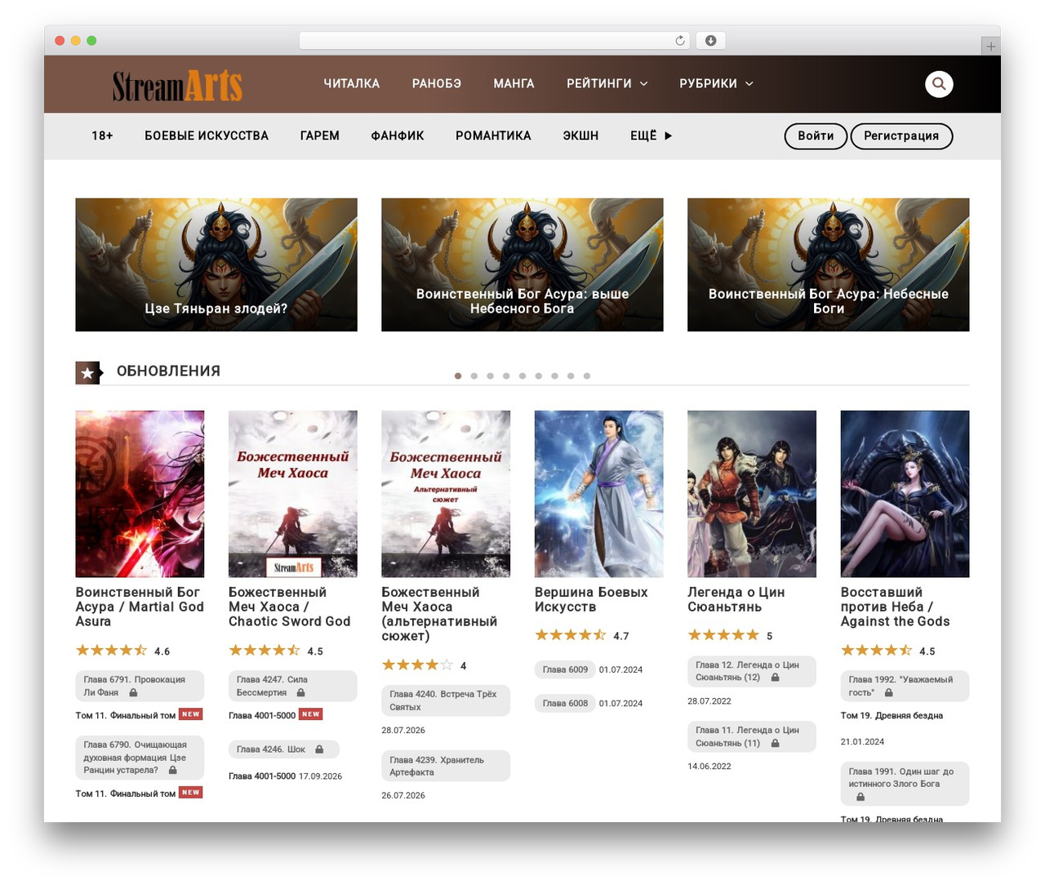This screenshot has height=885, width=1045.
Task: Expand the ЕЩЁ genre list
Action: click(x=651, y=136)
